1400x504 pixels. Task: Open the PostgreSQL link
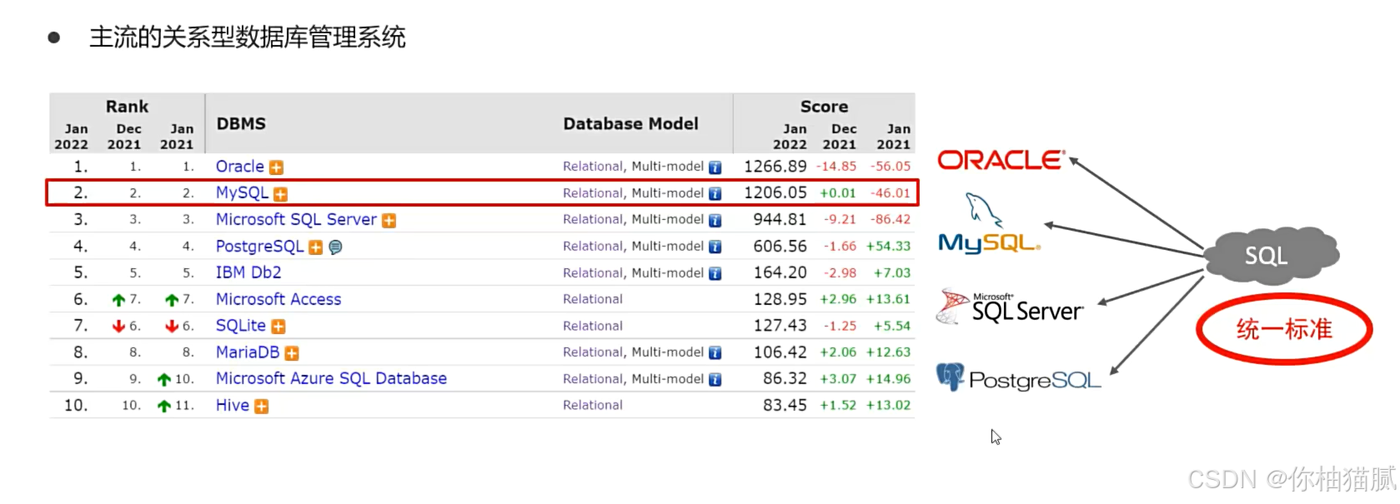coord(259,247)
